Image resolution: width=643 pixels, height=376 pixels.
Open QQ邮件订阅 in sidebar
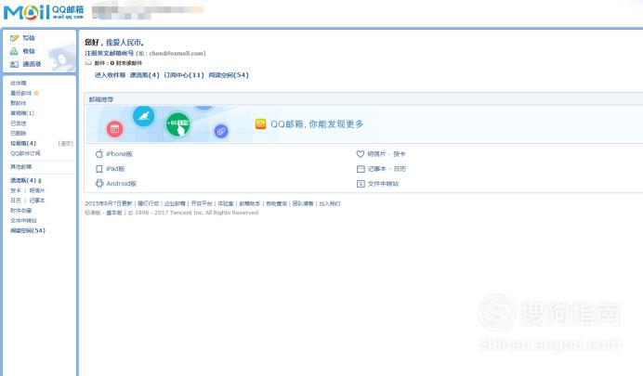tap(25, 153)
